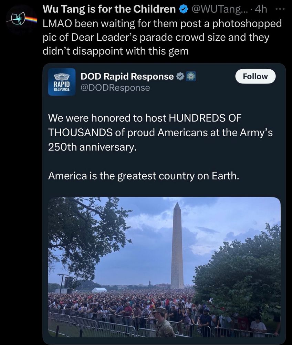Click the blue verified badge beside Wu Tang name

184,9
